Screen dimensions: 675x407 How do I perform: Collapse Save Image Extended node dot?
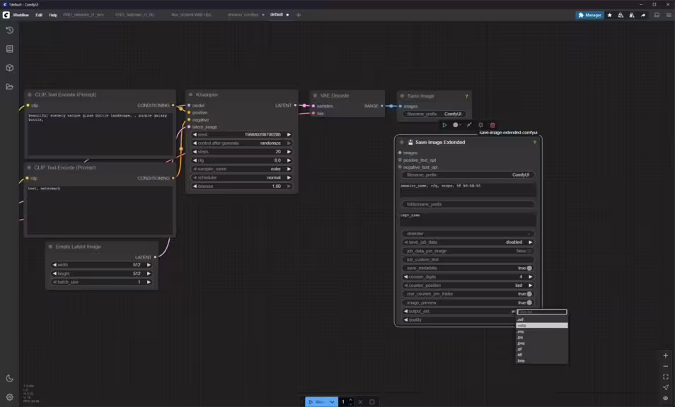point(402,142)
